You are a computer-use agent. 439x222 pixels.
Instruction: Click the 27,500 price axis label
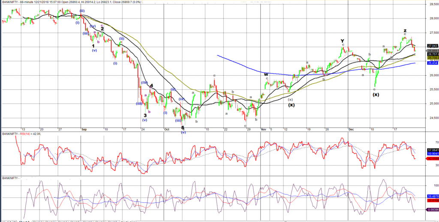coord(434,33)
